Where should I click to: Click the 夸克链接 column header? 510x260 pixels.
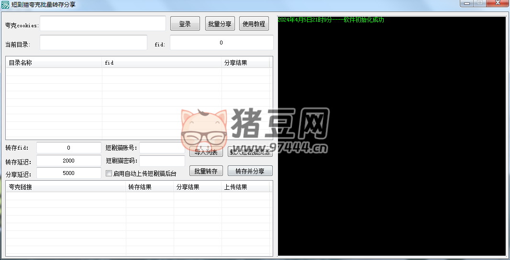66,187
